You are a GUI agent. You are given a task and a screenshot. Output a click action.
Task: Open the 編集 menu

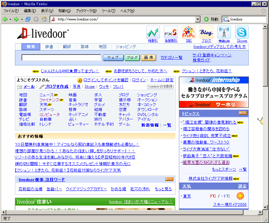(x=30, y=11)
